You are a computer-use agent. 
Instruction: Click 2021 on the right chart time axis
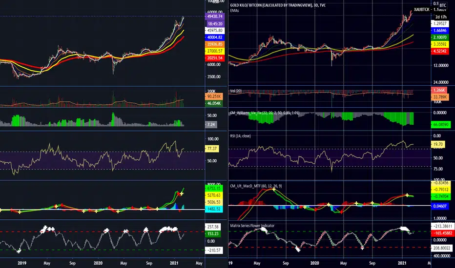[x=402, y=263]
